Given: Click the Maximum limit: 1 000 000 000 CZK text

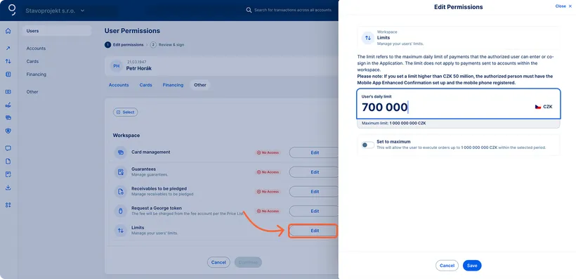Looking at the screenshot, I should coord(394,123).
